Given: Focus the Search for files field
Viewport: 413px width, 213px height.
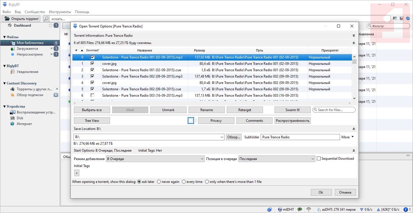Looking at the screenshot, I should (x=334, y=110).
